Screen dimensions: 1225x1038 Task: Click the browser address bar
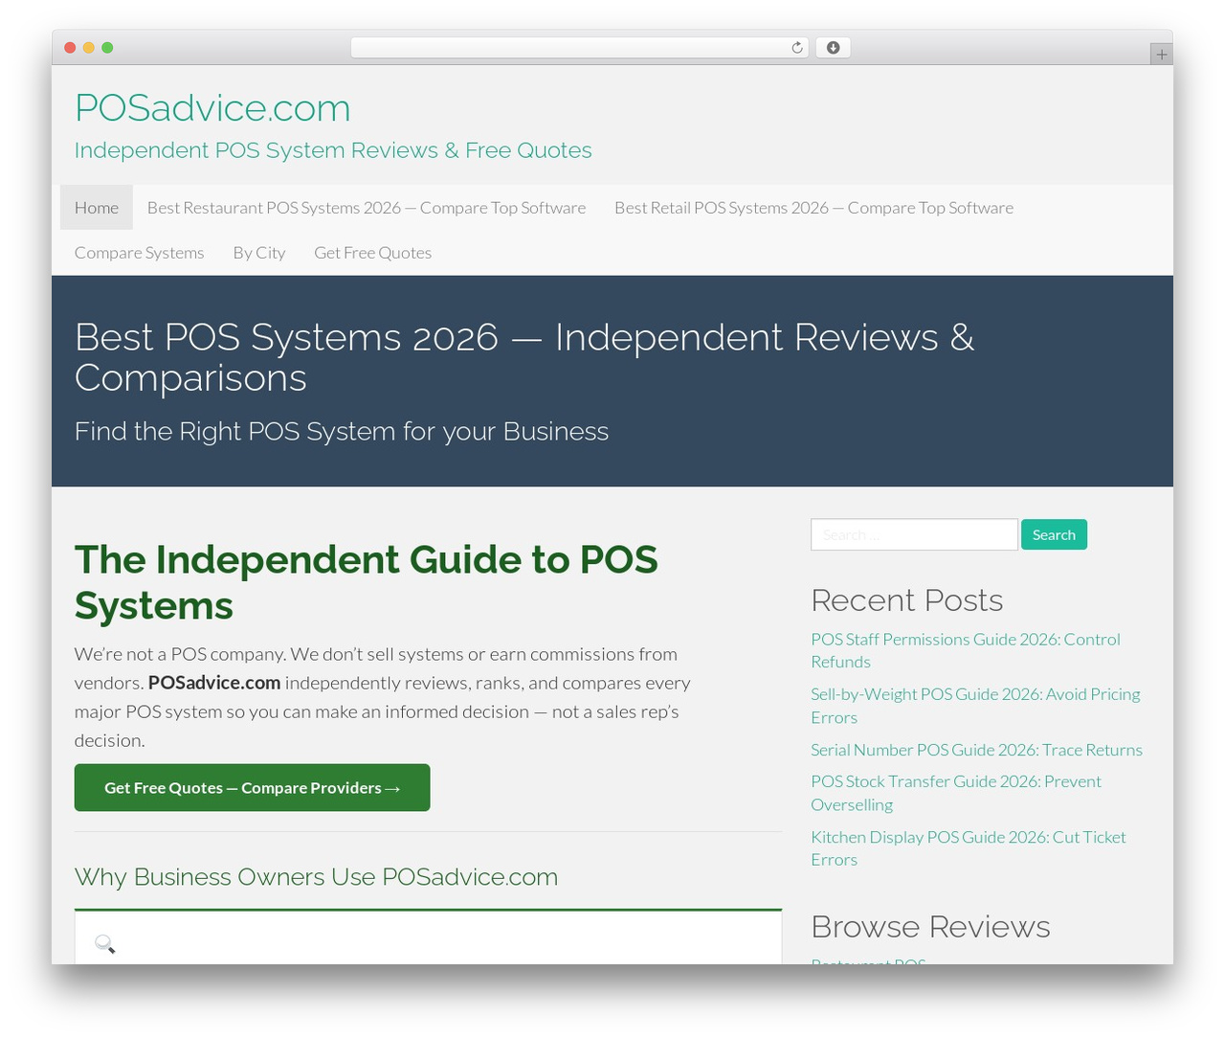point(579,48)
